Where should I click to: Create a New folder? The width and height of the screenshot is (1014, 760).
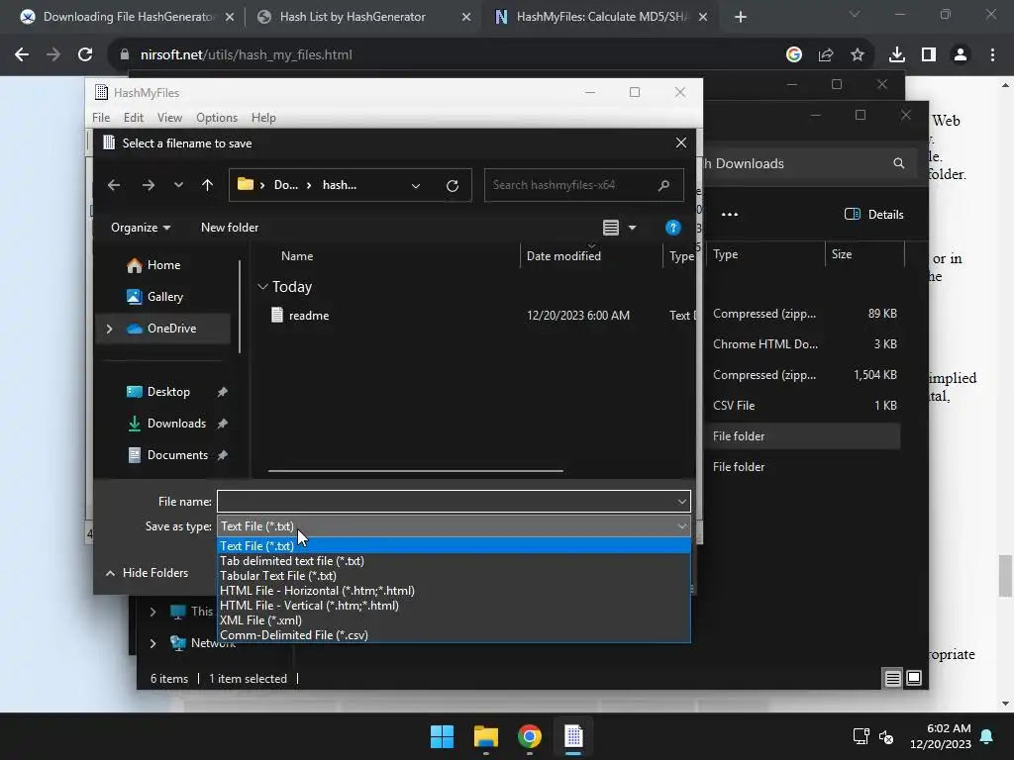coord(230,228)
